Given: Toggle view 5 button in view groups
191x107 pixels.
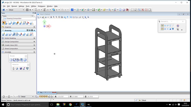Looking at the screenshot, I should pos(47,97).
